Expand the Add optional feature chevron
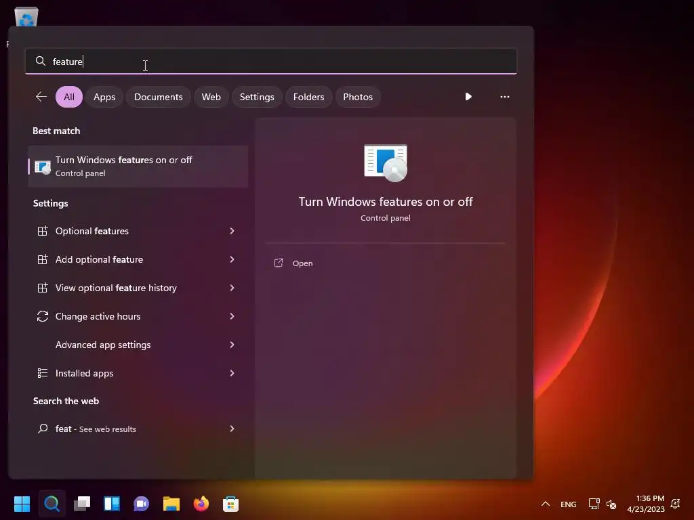Screen dimensions: 694x520 tap(232, 259)
